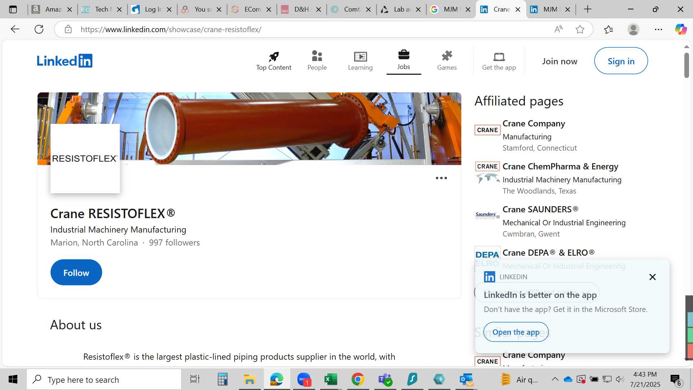Open the LinkedIn home logo
The height and width of the screenshot is (390, 693).
pyautogui.click(x=65, y=61)
